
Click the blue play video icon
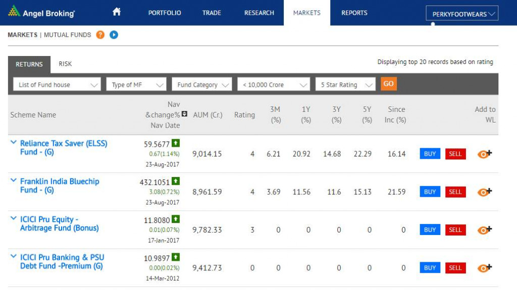(114, 35)
